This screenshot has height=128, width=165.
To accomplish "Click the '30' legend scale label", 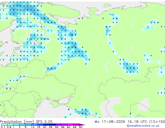I will click(x=56, y=127).
